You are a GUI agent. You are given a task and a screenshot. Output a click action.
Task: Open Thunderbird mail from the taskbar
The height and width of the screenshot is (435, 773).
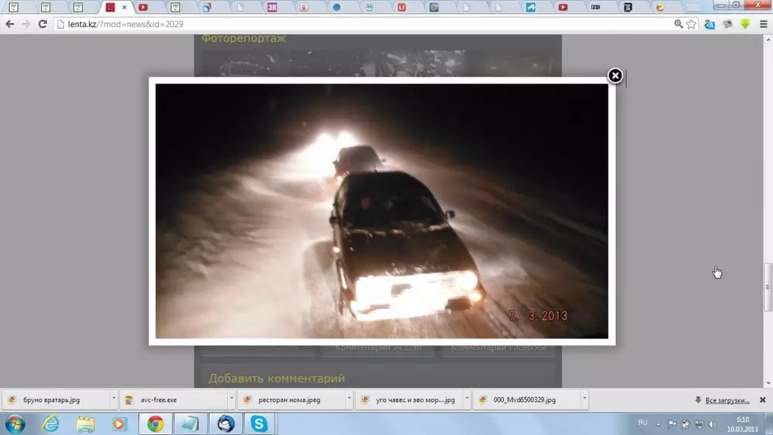click(226, 423)
